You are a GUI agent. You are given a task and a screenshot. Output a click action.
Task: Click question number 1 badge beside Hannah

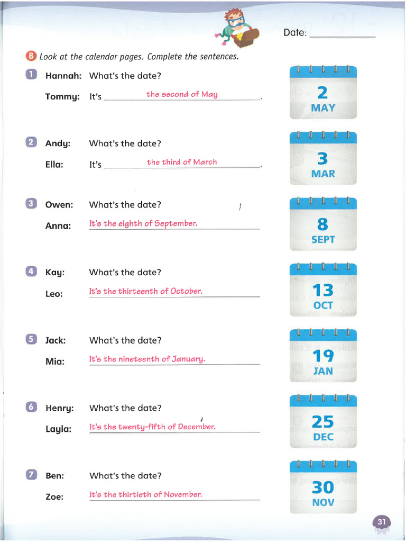point(31,75)
